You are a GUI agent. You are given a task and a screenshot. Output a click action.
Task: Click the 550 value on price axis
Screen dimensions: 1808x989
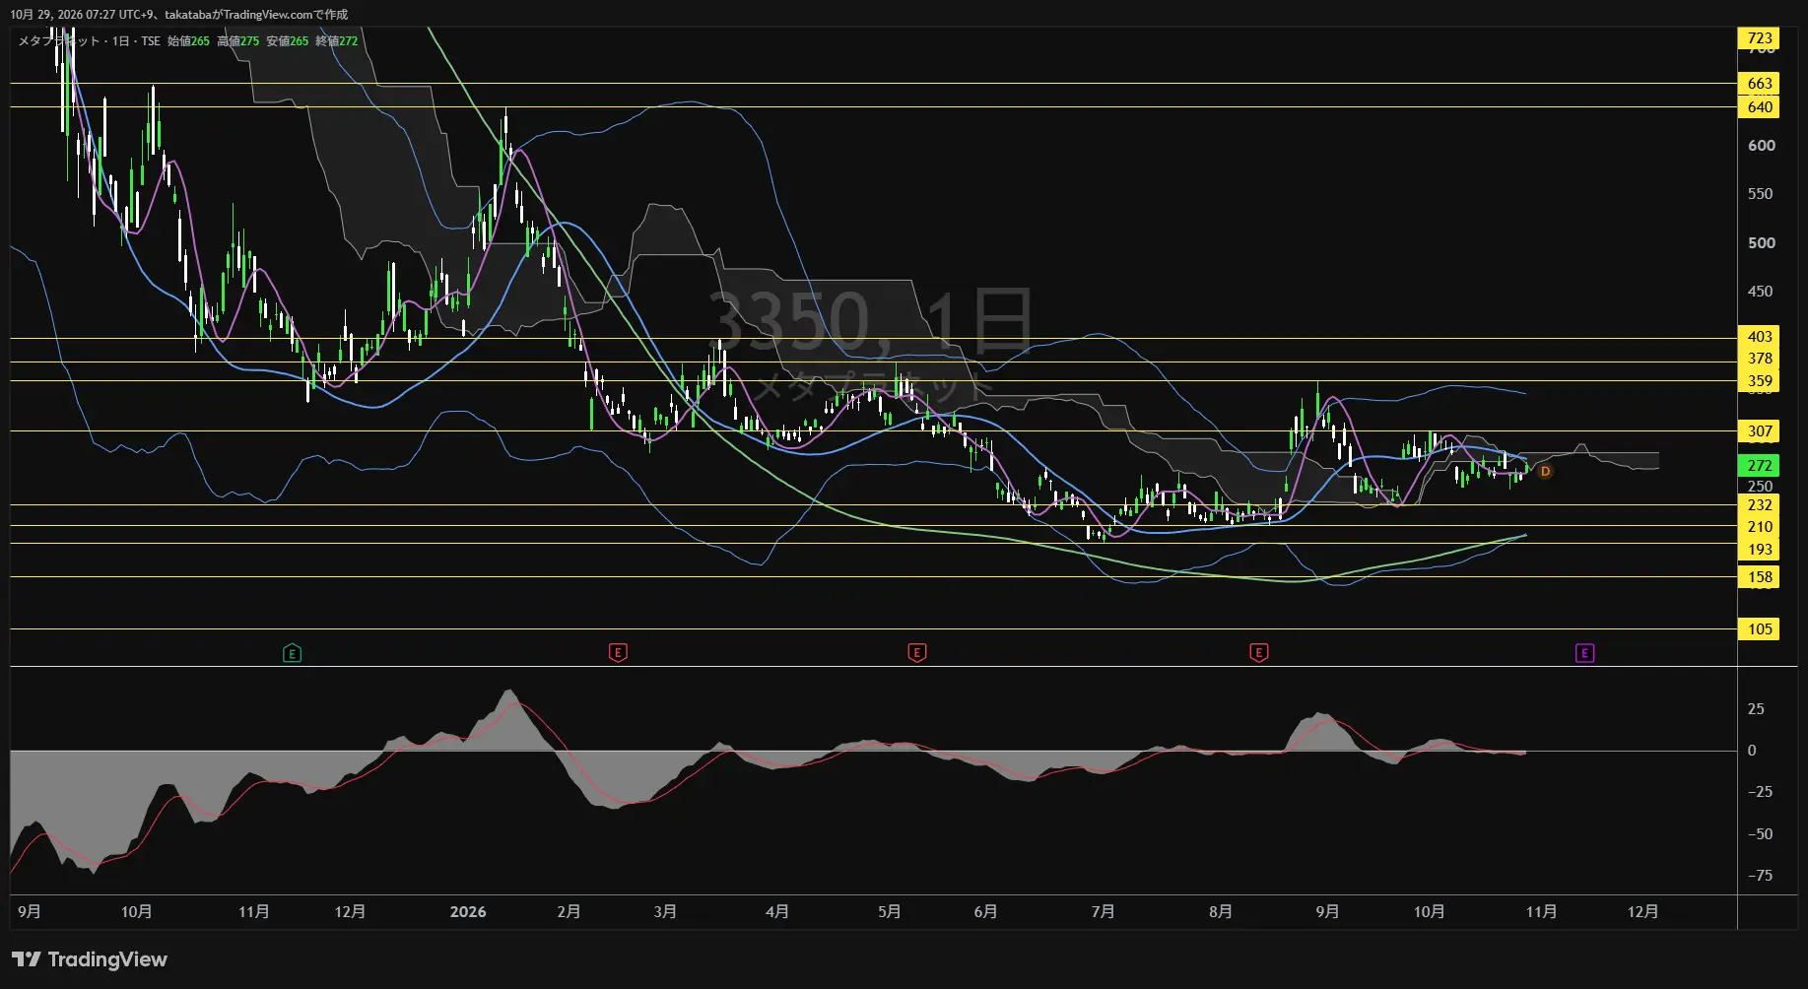1761,194
